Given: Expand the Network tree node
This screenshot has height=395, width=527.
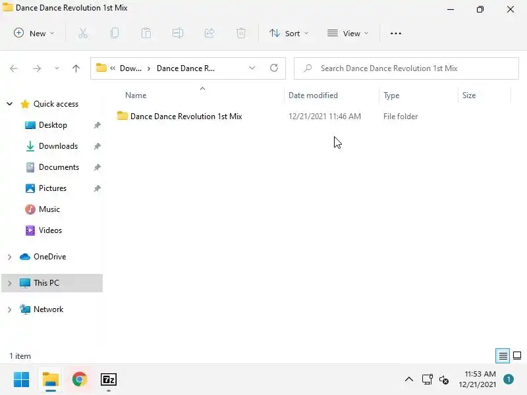Looking at the screenshot, I should point(10,309).
